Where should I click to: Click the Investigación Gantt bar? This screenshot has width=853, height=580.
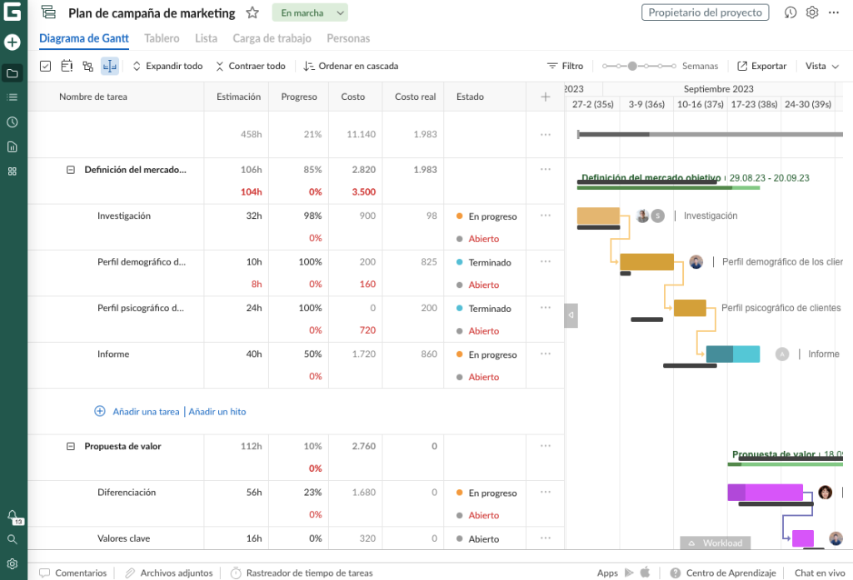[598, 216]
